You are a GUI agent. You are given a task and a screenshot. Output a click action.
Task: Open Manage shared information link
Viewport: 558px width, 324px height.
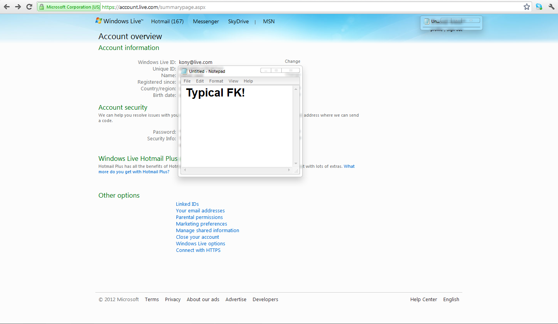pos(207,231)
